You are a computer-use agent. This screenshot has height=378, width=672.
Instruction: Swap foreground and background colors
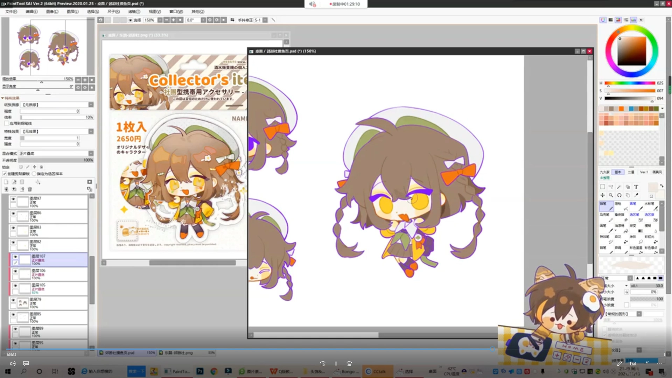click(661, 186)
